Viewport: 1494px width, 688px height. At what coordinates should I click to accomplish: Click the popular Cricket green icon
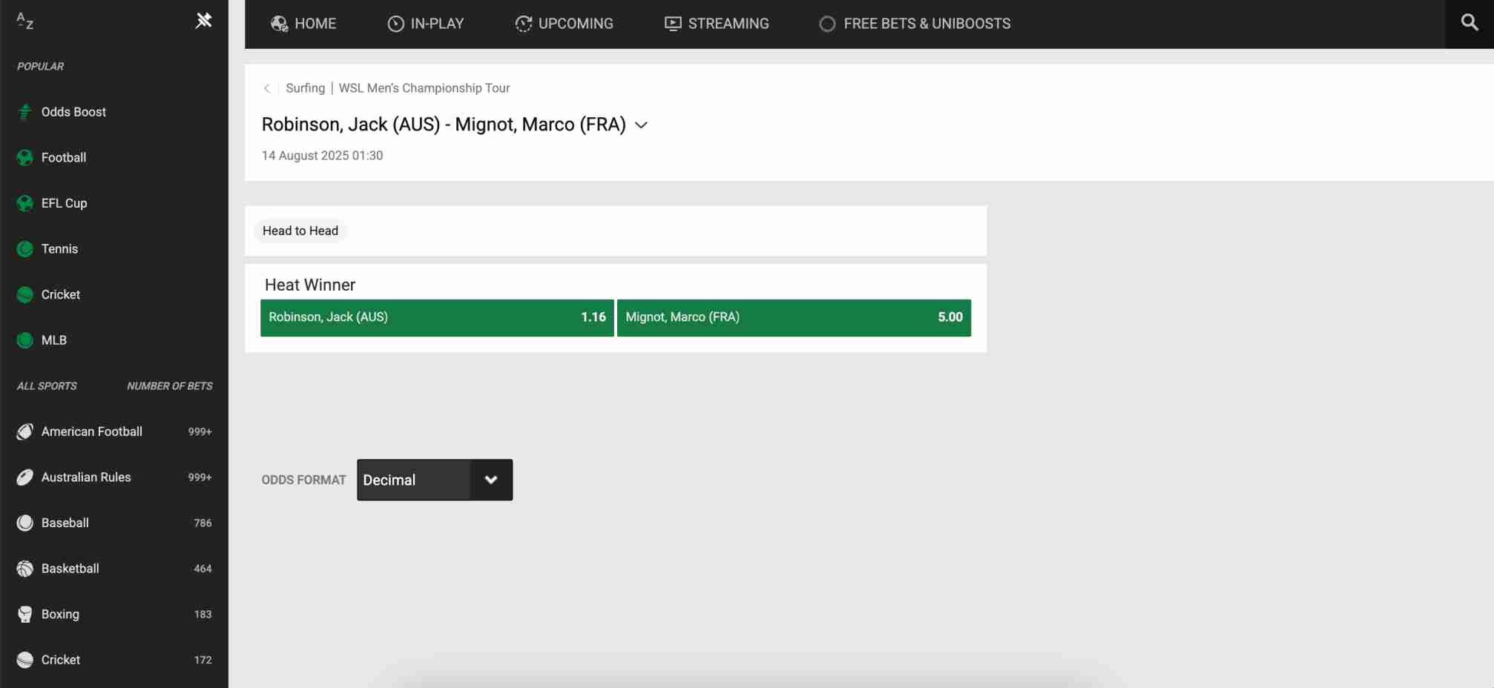click(24, 294)
